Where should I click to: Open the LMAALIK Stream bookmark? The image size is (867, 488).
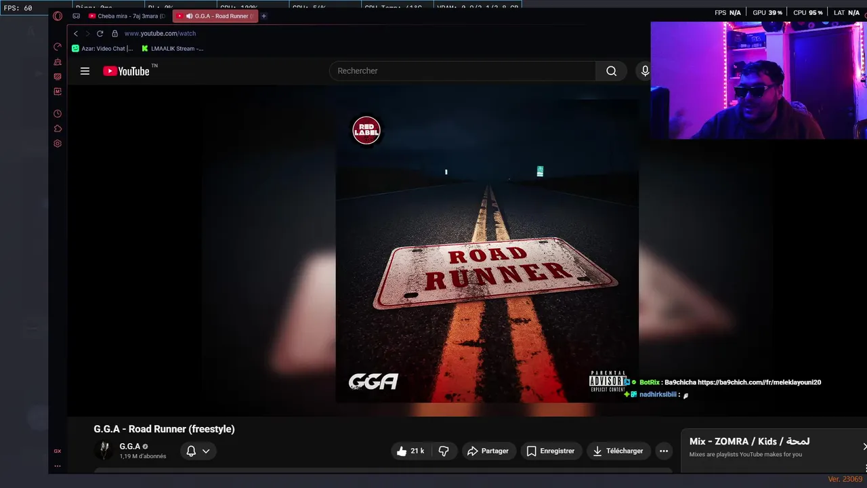pyautogui.click(x=173, y=49)
